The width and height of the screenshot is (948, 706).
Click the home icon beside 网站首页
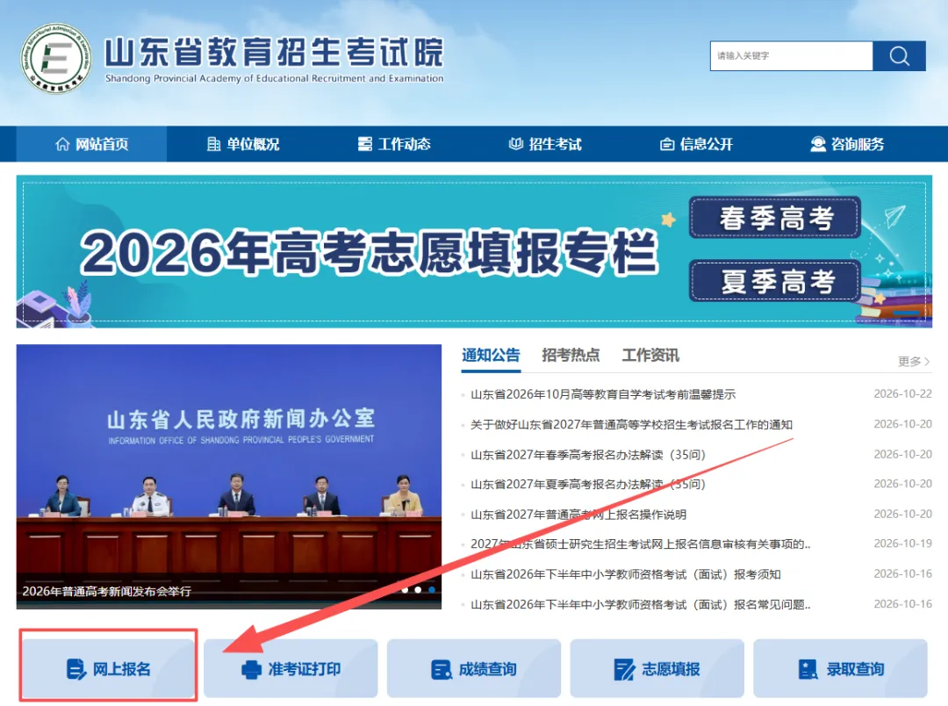point(62,144)
